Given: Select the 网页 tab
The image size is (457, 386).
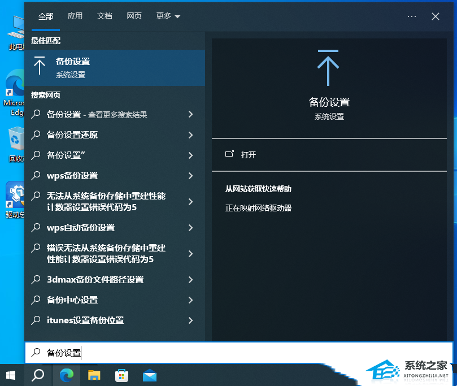Looking at the screenshot, I should [x=134, y=16].
